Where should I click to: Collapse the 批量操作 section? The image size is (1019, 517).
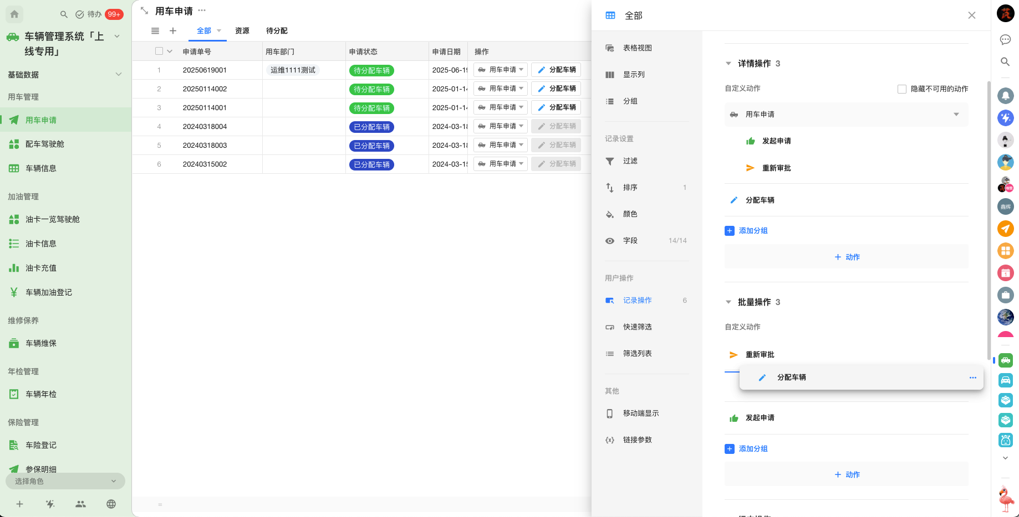tap(728, 302)
